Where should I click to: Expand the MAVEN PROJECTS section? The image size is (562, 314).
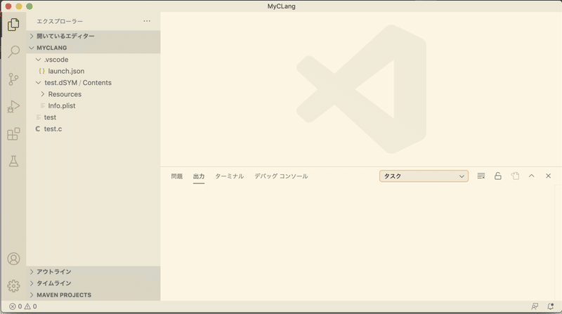coord(93,295)
